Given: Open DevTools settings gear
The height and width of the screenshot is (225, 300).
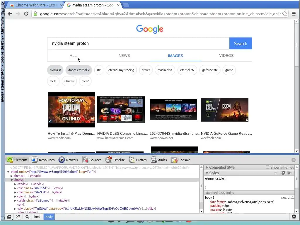Looking at the screenshot, I should (x=294, y=217).
